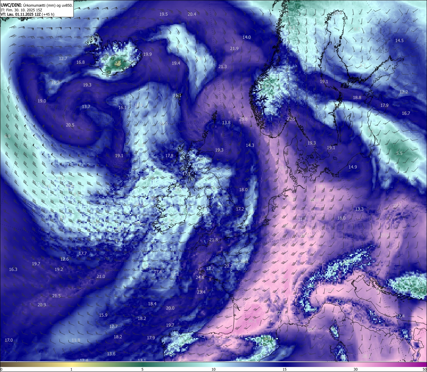Click the 50 label on color scale
Image resolution: width=427 pixels, height=372 pixels.
[x=424, y=369]
